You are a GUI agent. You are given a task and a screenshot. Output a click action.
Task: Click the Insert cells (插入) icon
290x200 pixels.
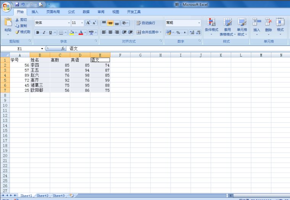click(x=257, y=22)
